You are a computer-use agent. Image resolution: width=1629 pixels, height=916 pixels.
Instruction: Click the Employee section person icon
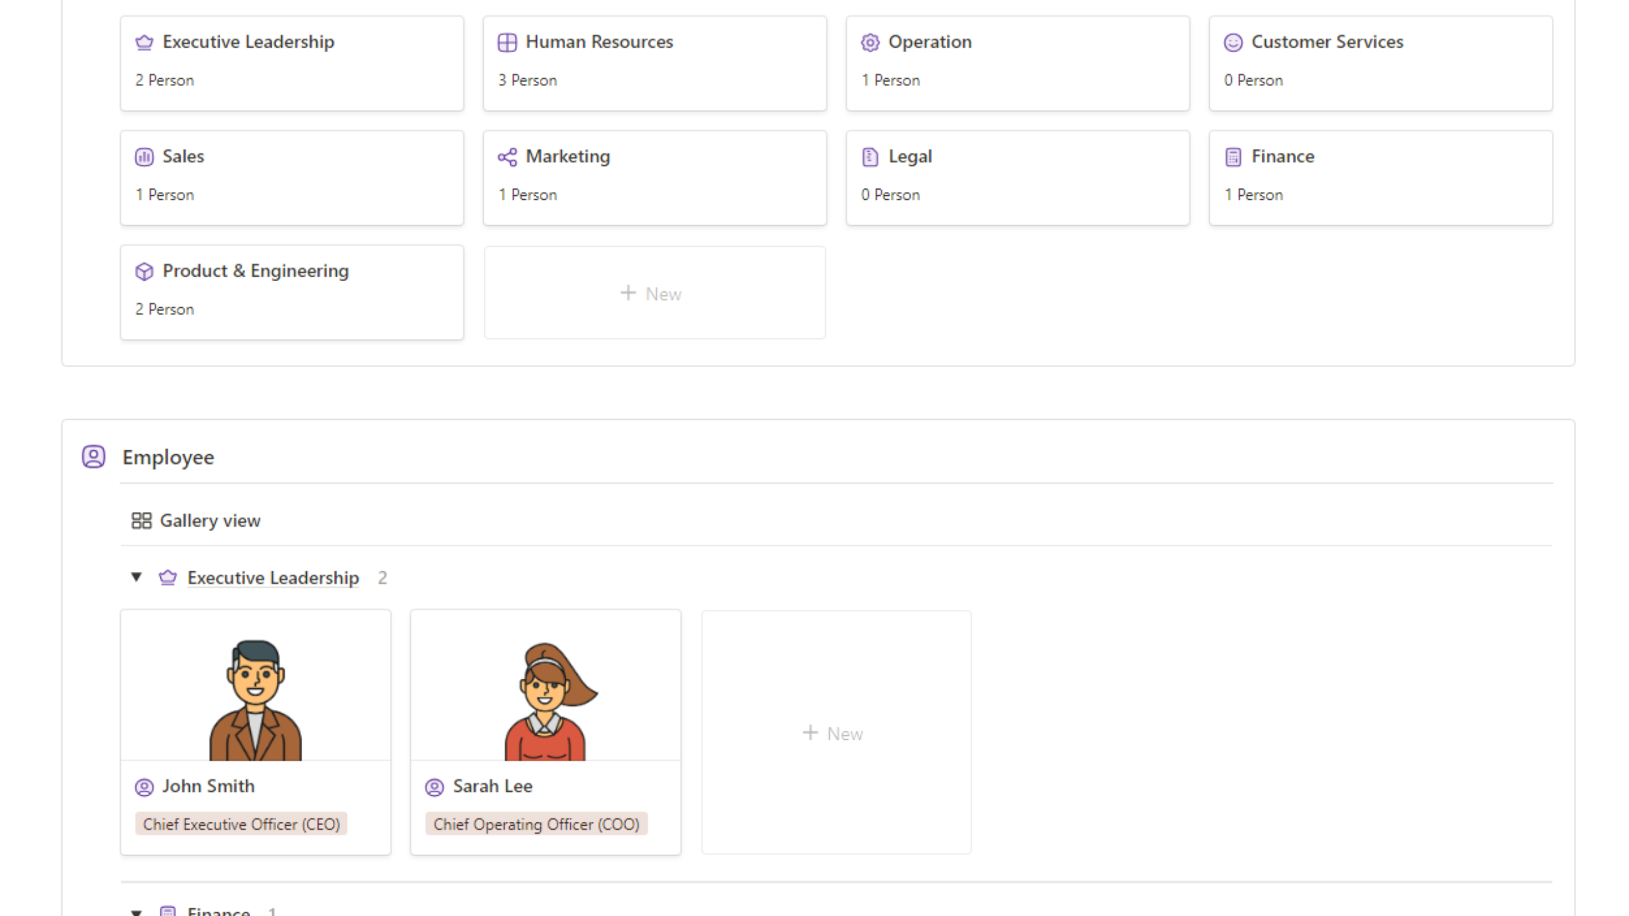(x=94, y=457)
